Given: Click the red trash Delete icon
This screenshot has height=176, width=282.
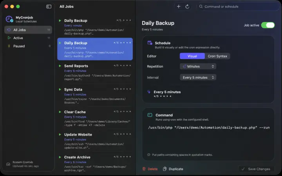Looking at the screenshot, I should 144,169.
